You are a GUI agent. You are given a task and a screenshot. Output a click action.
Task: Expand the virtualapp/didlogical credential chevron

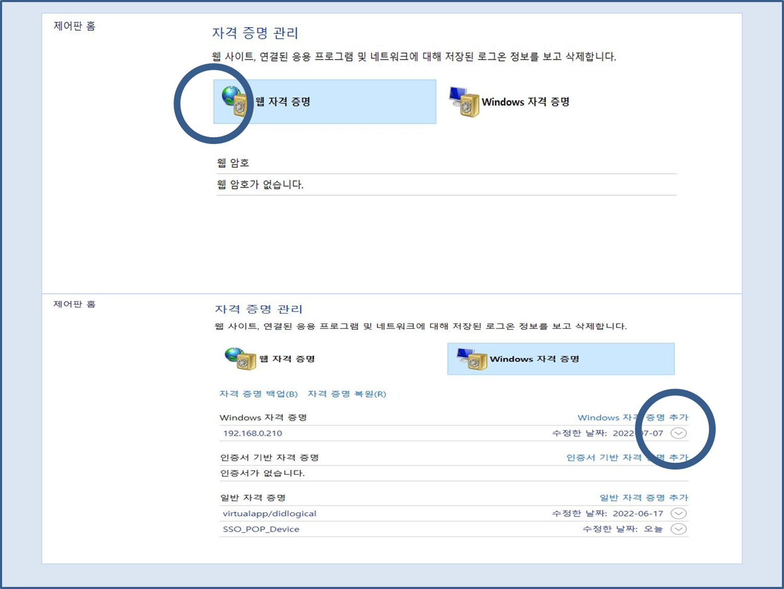click(678, 513)
